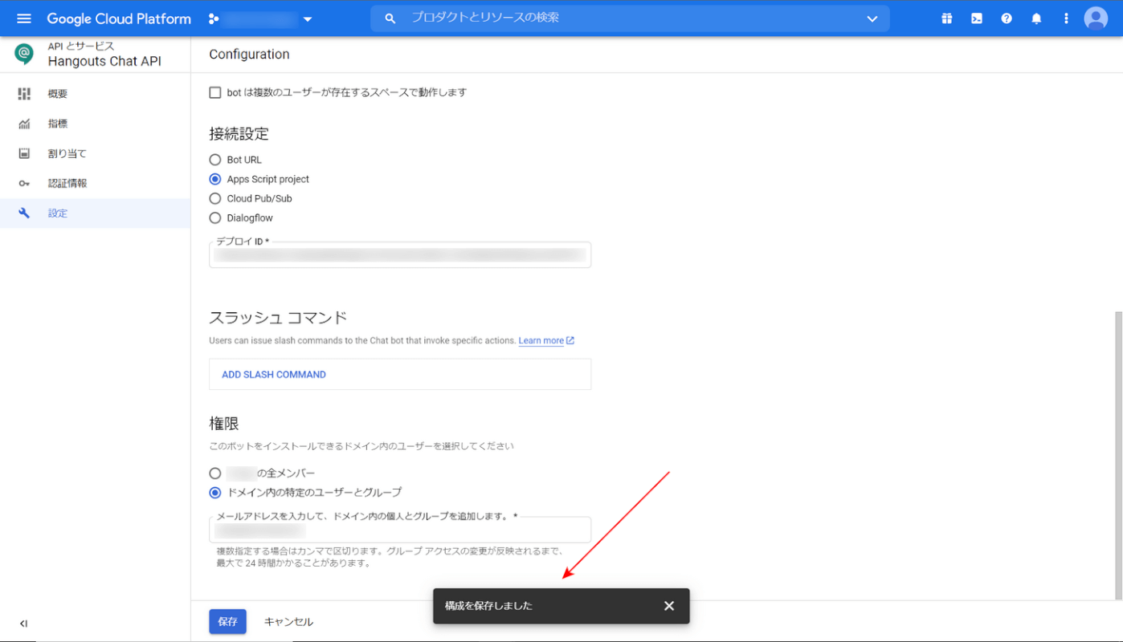Open the project selector dropdown
The image size is (1123, 642).
tap(261, 18)
